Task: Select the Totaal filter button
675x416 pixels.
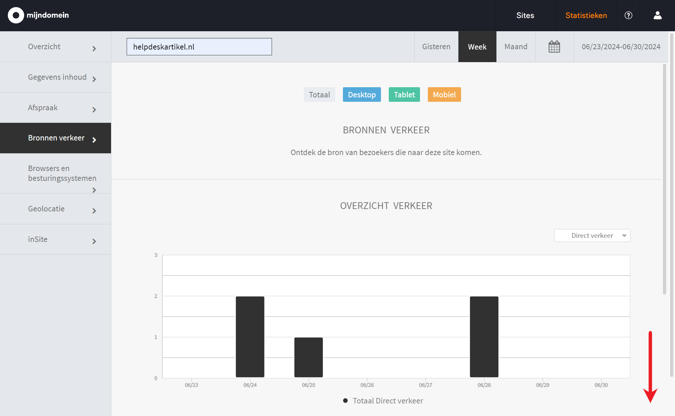Action: (319, 95)
